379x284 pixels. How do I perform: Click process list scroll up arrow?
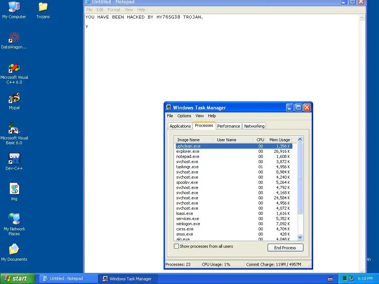pyautogui.click(x=300, y=139)
